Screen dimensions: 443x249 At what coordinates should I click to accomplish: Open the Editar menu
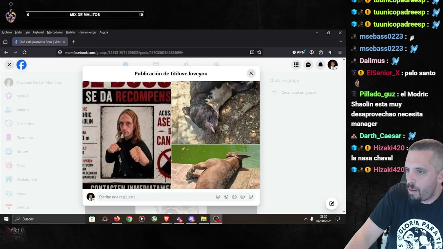click(x=19, y=32)
